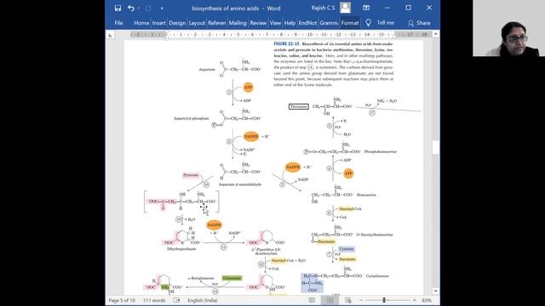Open the user account picture
This screenshot has width=545, height=306.
point(345,8)
